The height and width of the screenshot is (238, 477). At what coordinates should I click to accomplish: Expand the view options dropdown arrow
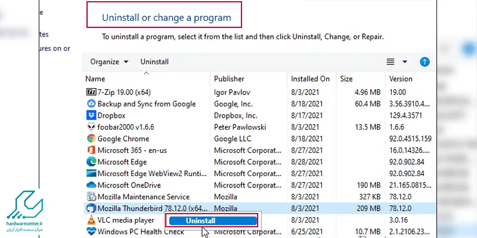point(405,62)
